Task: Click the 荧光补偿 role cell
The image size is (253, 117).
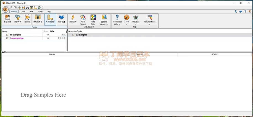Action: (62, 38)
